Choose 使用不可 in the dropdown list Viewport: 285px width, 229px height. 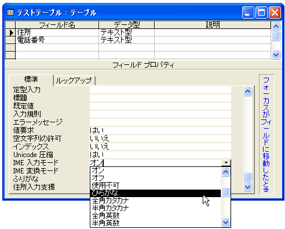point(155,186)
